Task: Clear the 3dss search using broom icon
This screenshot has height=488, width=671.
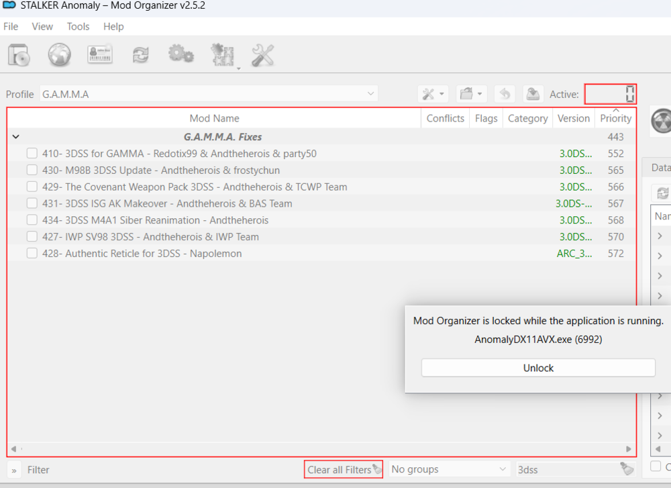Action: [x=627, y=469]
